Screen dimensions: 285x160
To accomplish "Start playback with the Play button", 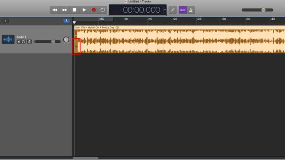I will (84, 9).
